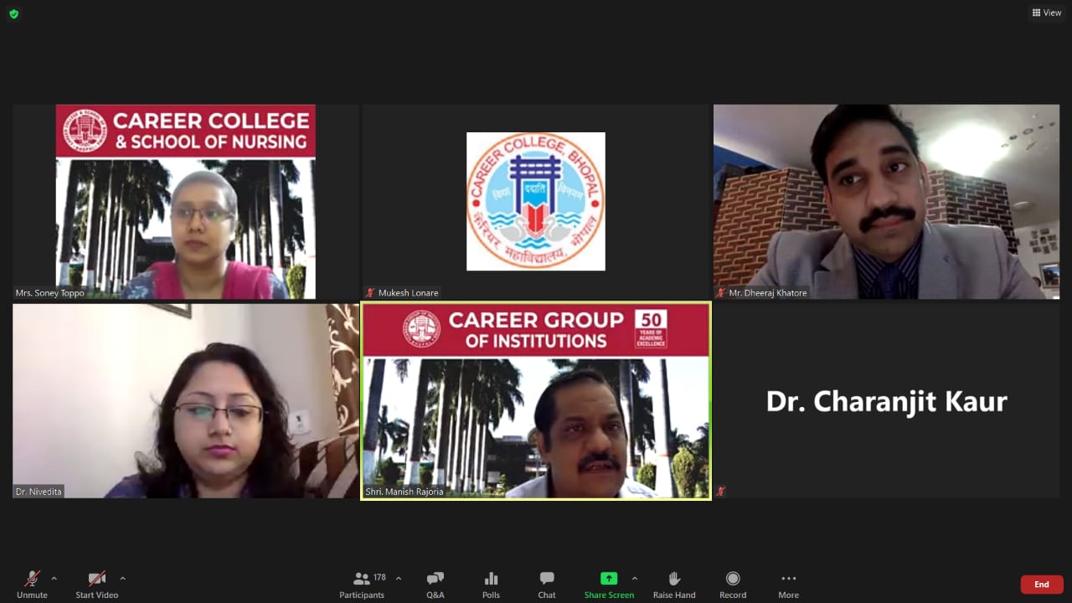This screenshot has width=1072, height=603.
Task: Select Shri. Manish Rajoria's active speaker tile
Action: (x=536, y=401)
